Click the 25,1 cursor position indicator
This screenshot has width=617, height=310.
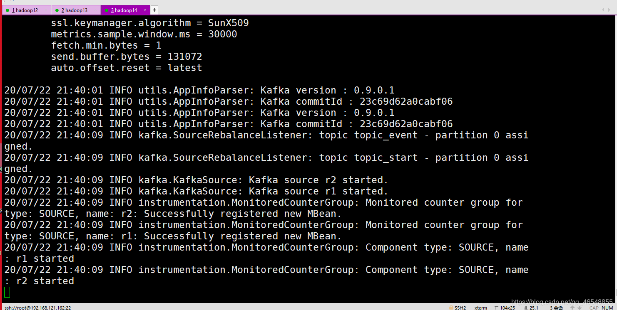531,308
